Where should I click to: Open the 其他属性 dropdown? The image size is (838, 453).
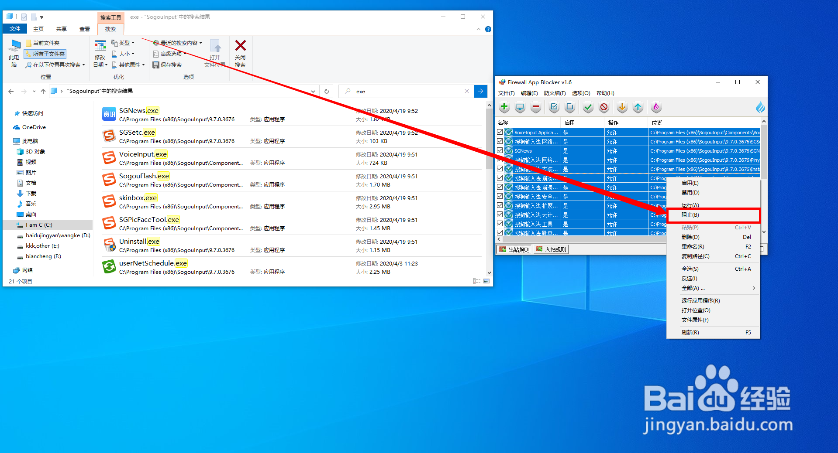[128, 65]
